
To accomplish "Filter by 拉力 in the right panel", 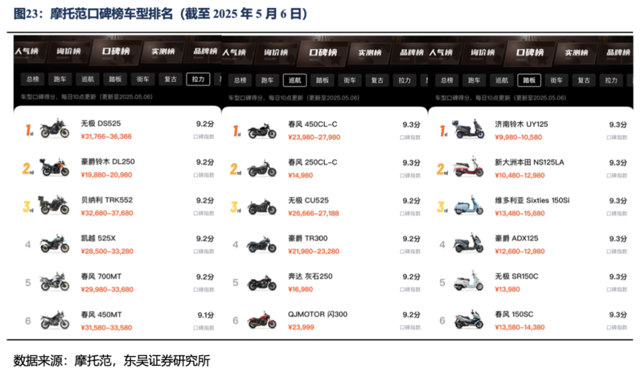I will [611, 80].
